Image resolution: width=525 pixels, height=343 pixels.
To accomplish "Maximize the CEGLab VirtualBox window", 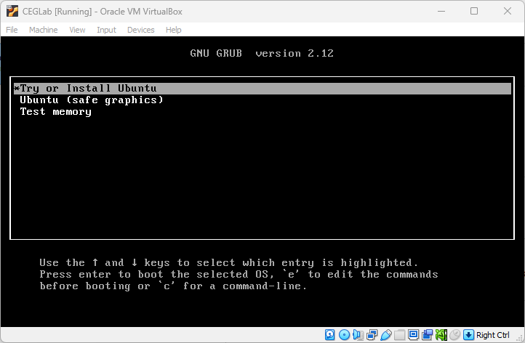I will pos(474,11).
